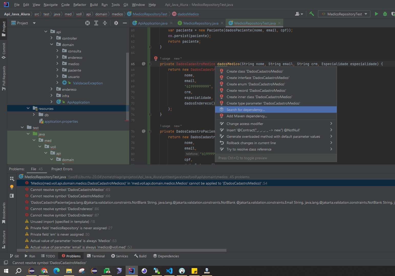
Task: Select error Cannot resolve symbol 'DadosEndereco' :86
Action: coord(64,209)
